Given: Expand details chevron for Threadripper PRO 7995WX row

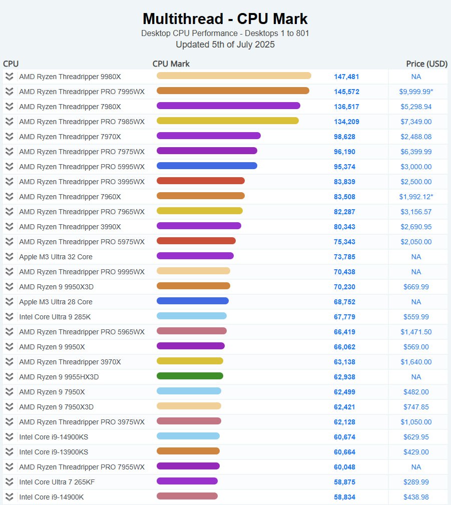Looking at the screenshot, I should point(10,92).
